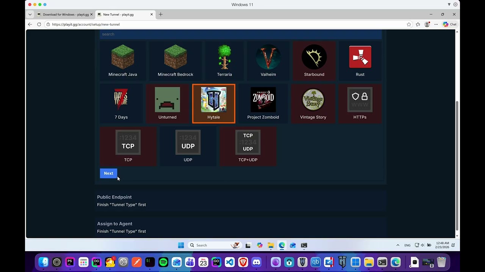This screenshot has width=485, height=272.
Task: Open Visual Studio Code from Dock
Action: coord(230,262)
